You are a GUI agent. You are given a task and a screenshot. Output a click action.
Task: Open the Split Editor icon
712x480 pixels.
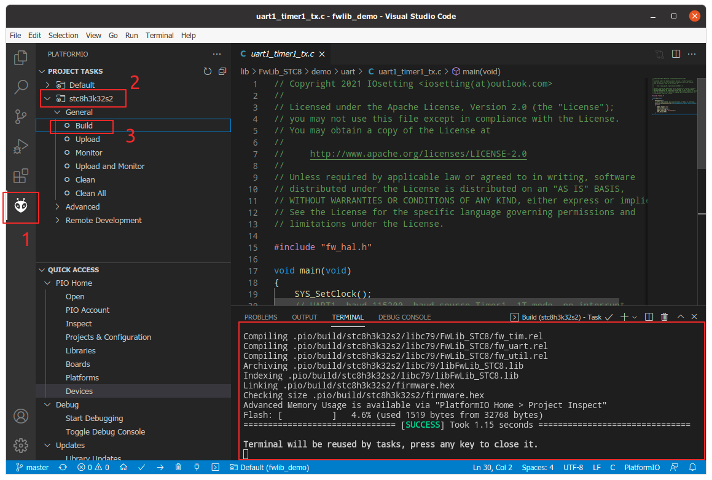pyautogui.click(x=676, y=54)
